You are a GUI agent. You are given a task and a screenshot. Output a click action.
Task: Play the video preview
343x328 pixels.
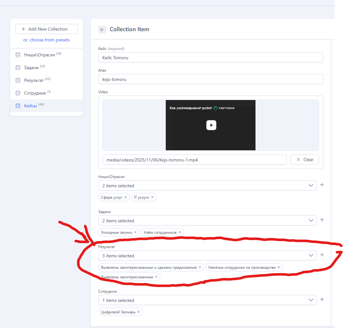click(x=211, y=125)
